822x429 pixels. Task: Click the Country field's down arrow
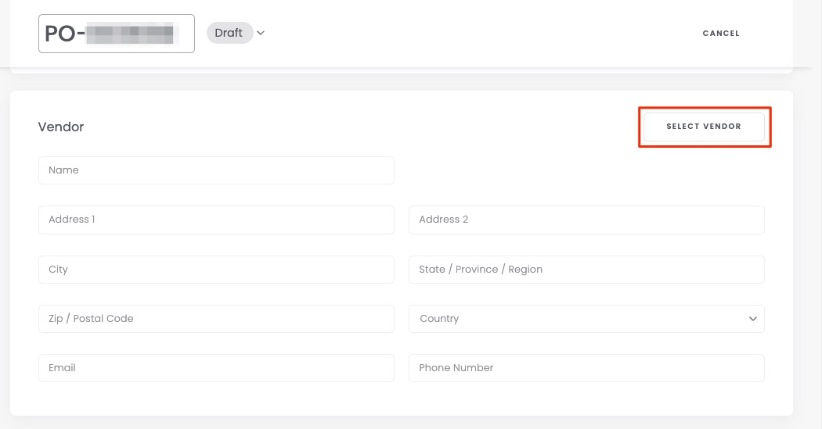pyautogui.click(x=752, y=319)
